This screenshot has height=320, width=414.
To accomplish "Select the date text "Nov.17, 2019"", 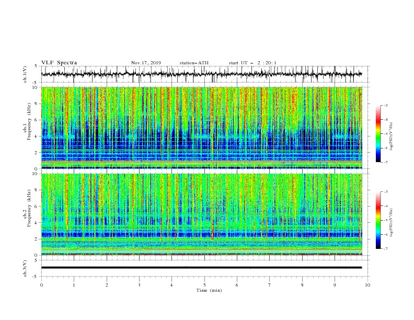I will [x=146, y=63].
